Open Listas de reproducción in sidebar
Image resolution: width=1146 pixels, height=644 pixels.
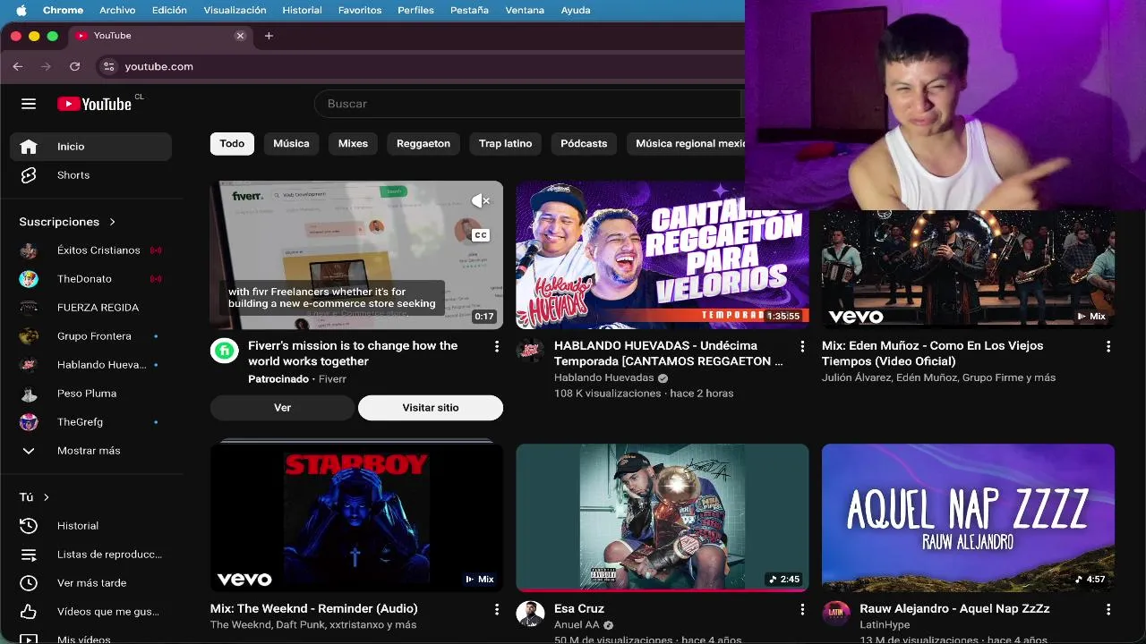(90, 555)
